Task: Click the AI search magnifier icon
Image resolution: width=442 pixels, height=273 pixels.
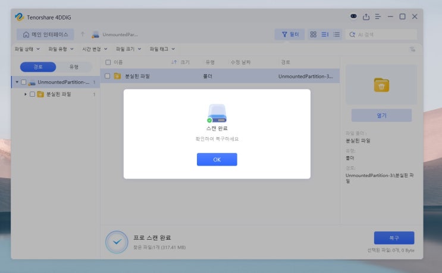Action: tap(352, 34)
